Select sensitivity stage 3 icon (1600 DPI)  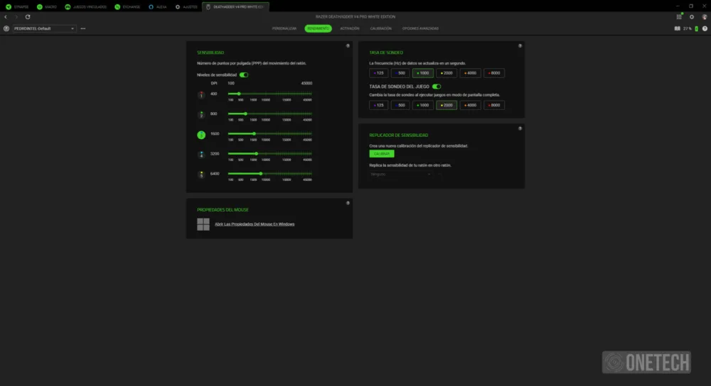(x=201, y=135)
